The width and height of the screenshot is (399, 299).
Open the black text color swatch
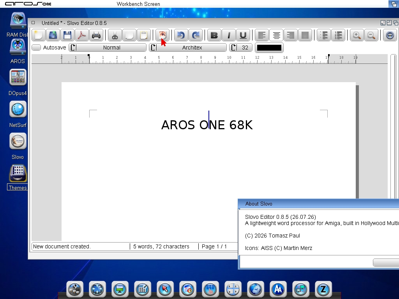tap(269, 47)
